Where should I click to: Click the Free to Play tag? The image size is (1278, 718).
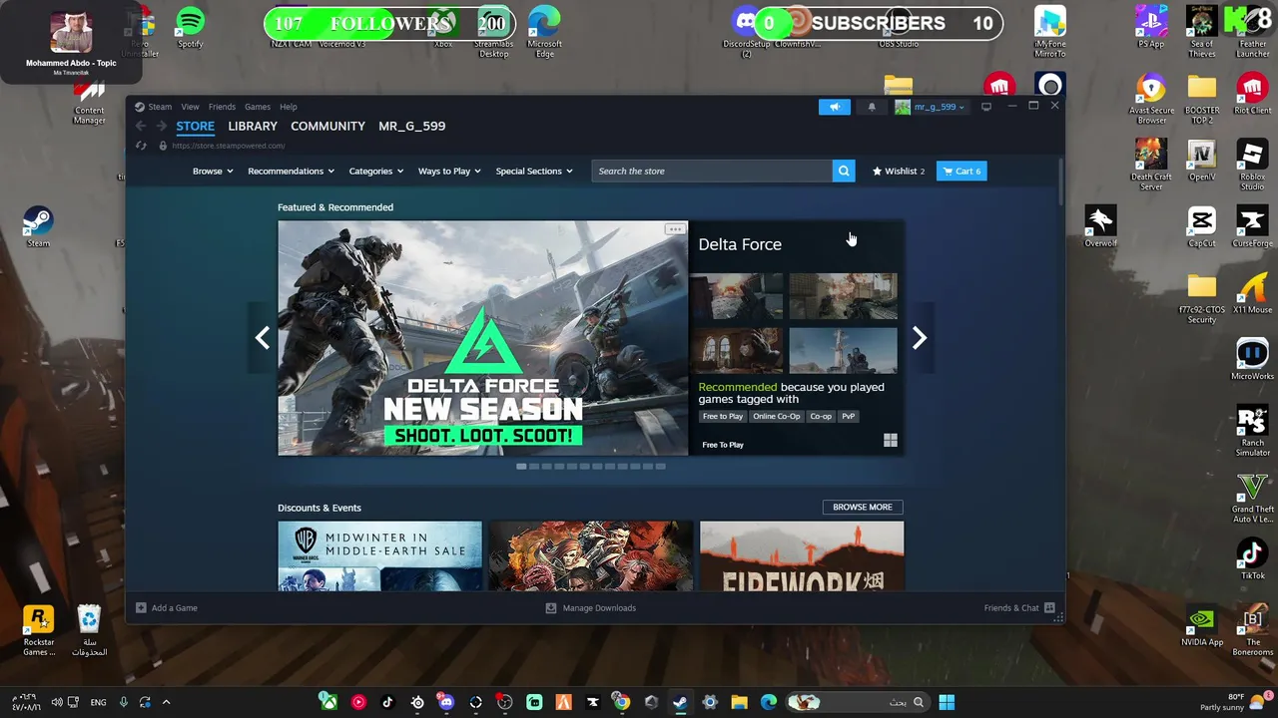click(x=723, y=417)
